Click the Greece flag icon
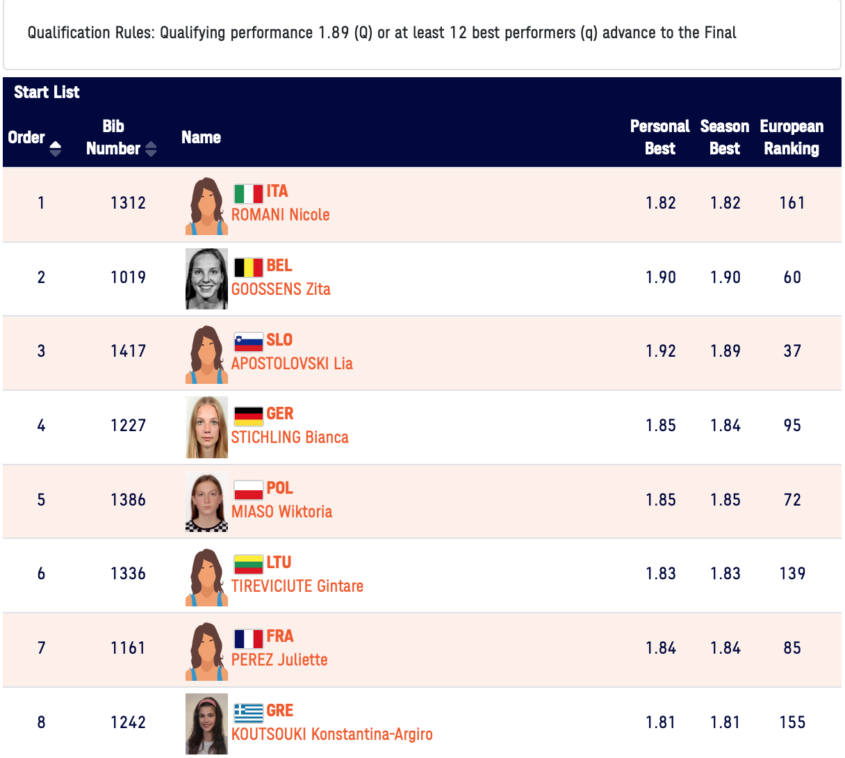The height and width of the screenshot is (758, 845). click(x=248, y=712)
